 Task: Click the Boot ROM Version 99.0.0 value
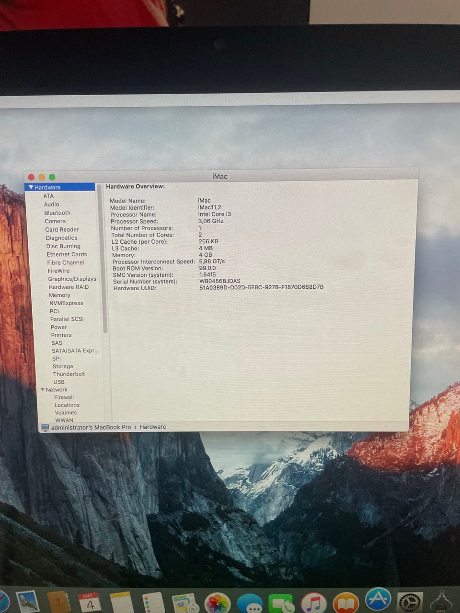pos(207,268)
